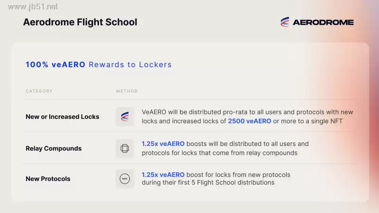The width and height of the screenshot is (379, 213).
Task: Select the Aerodrome Flight School title
Action: click(x=80, y=22)
